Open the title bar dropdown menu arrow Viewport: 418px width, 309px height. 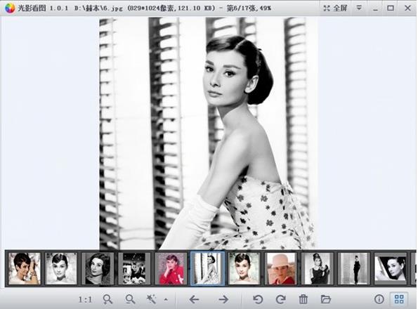click(x=360, y=8)
